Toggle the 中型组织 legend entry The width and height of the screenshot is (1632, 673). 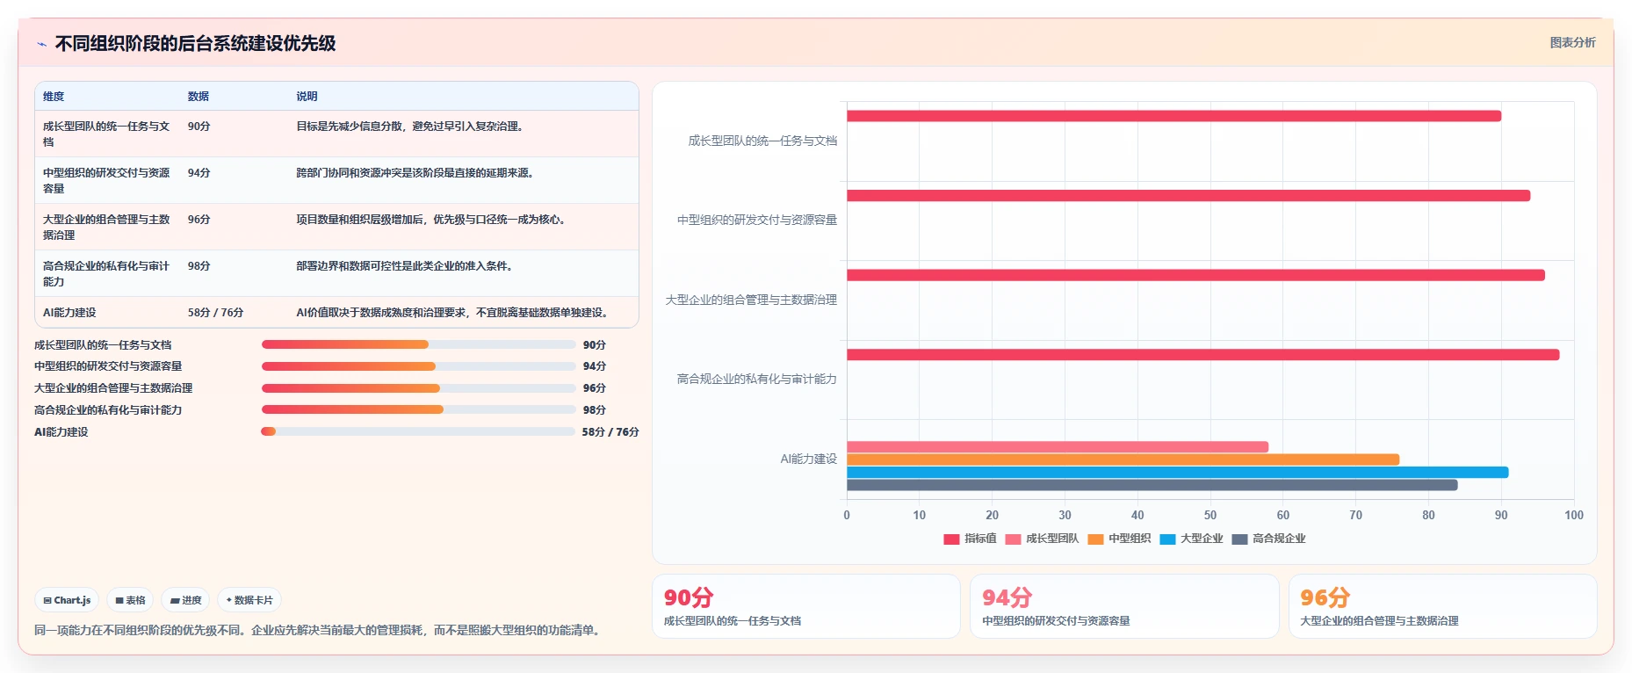(x=1119, y=539)
